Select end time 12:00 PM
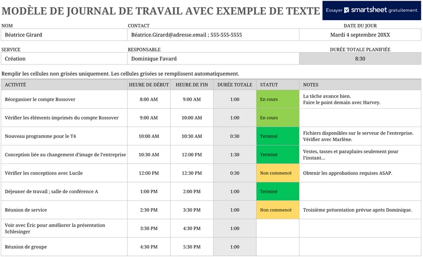423x257 pixels. [x=192, y=155]
